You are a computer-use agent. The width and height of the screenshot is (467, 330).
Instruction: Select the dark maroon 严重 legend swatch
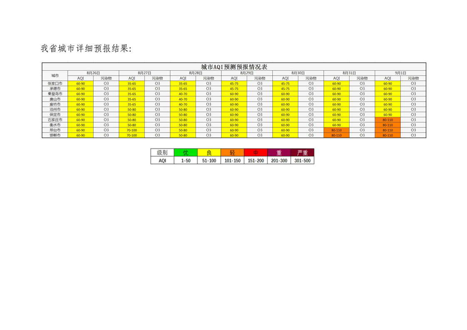(302, 153)
